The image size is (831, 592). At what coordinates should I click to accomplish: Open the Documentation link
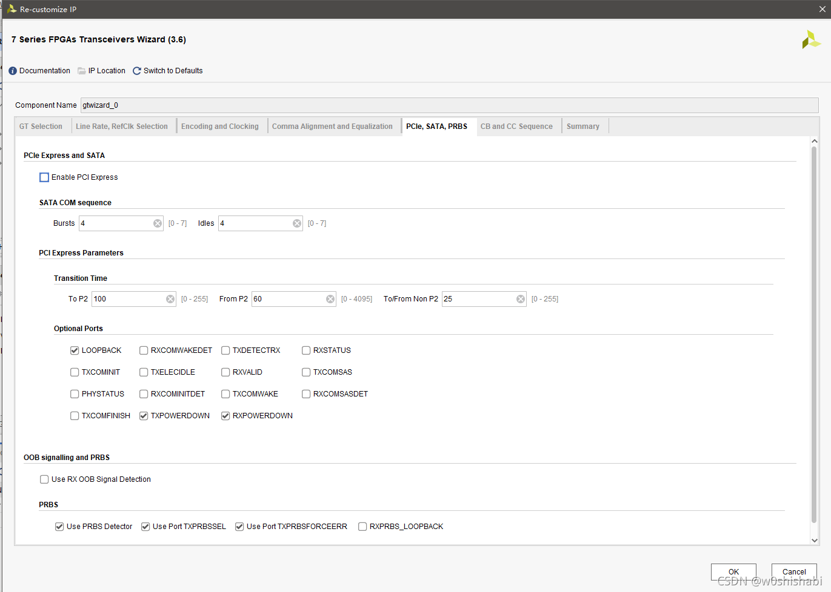(x=45, y=71)
